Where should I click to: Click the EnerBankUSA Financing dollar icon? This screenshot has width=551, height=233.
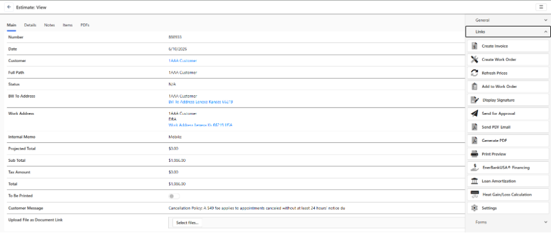click(x=474, y=168)
